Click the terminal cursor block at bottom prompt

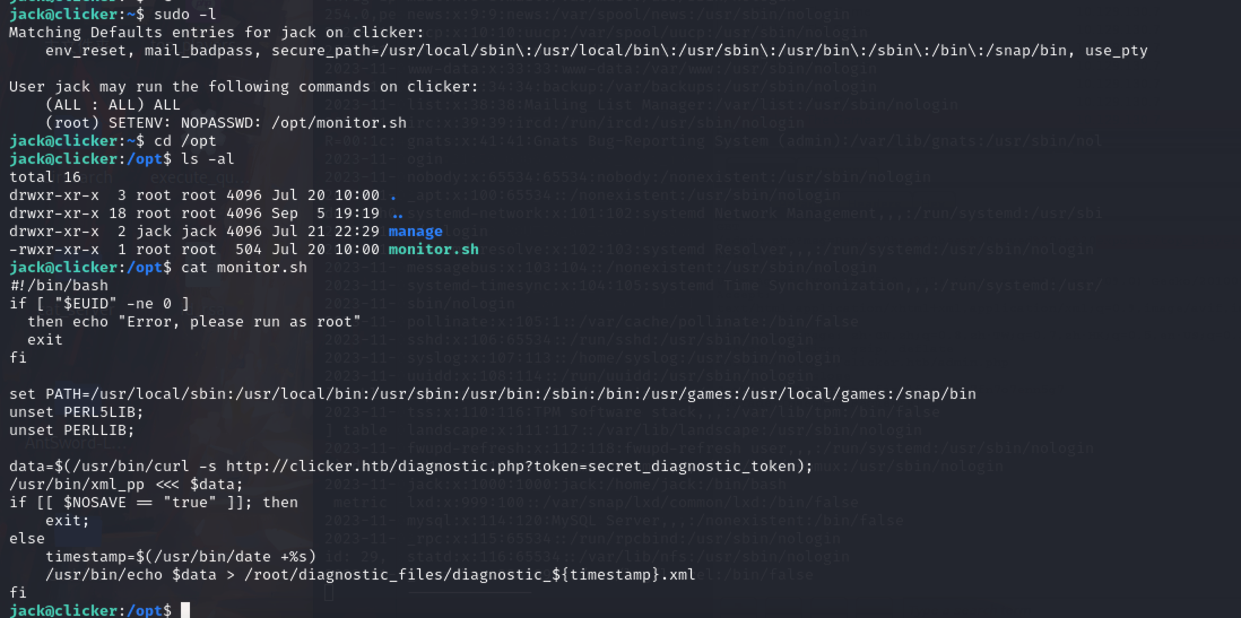[185, 610]
